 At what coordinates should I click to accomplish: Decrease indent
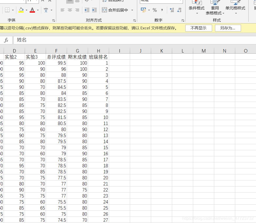coord(87,10)
